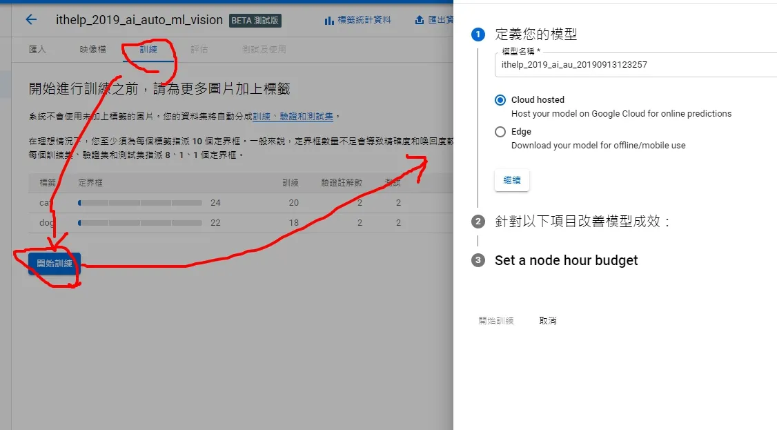Click the 定界框 column header

(x=90, y=183)
